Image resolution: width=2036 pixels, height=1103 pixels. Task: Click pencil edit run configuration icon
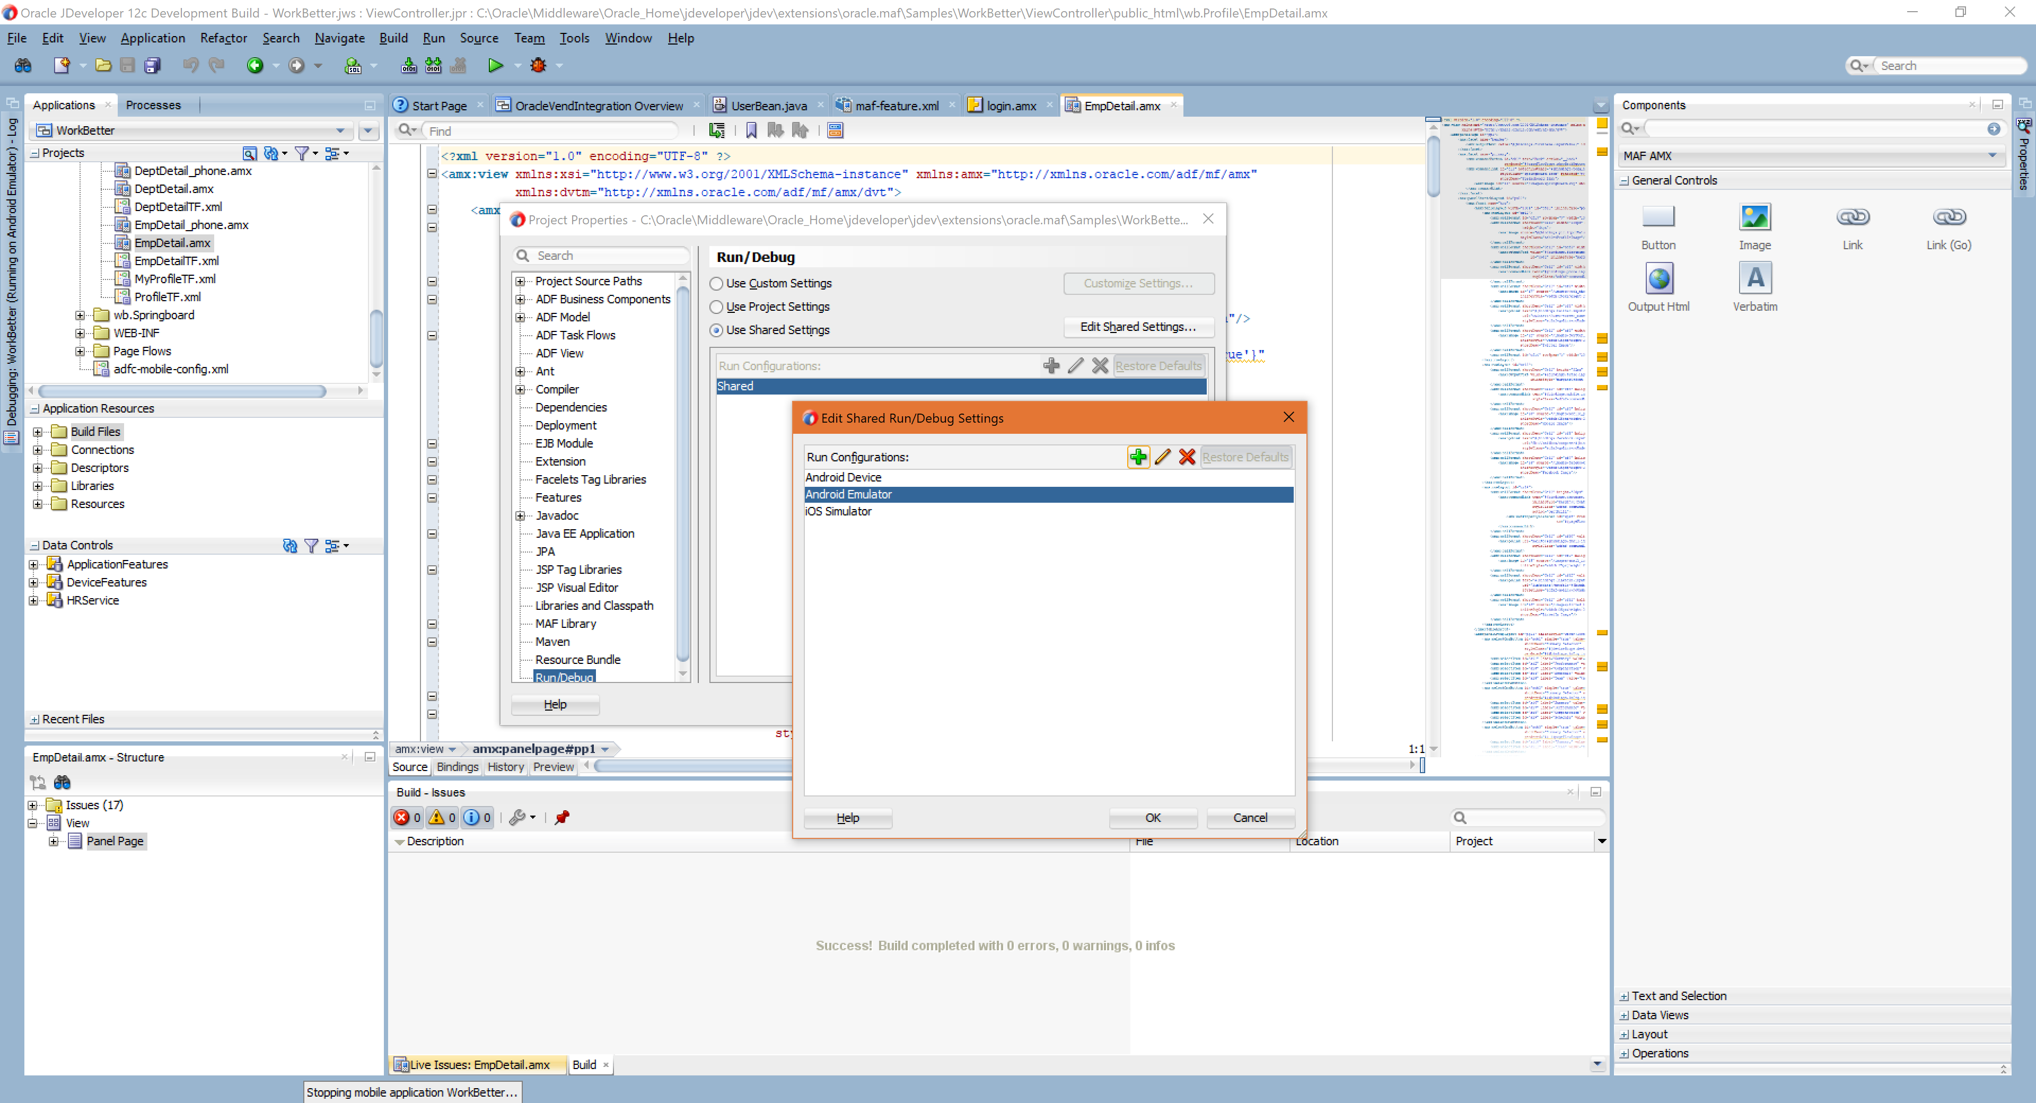tap(1162, 457)
